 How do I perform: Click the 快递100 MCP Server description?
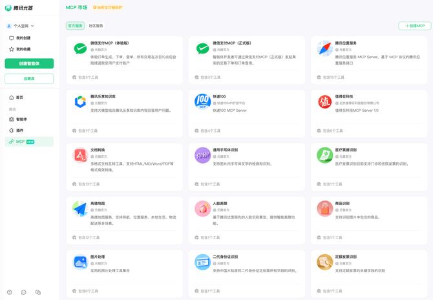click(x=230, y=111)
